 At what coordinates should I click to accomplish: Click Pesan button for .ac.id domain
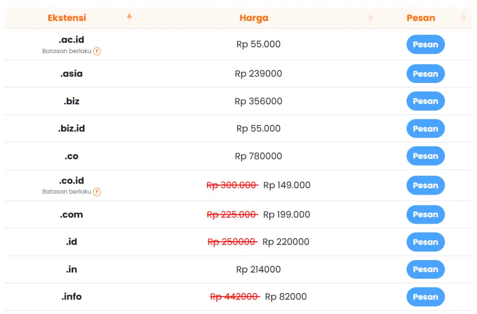click(x=425, y=44)
